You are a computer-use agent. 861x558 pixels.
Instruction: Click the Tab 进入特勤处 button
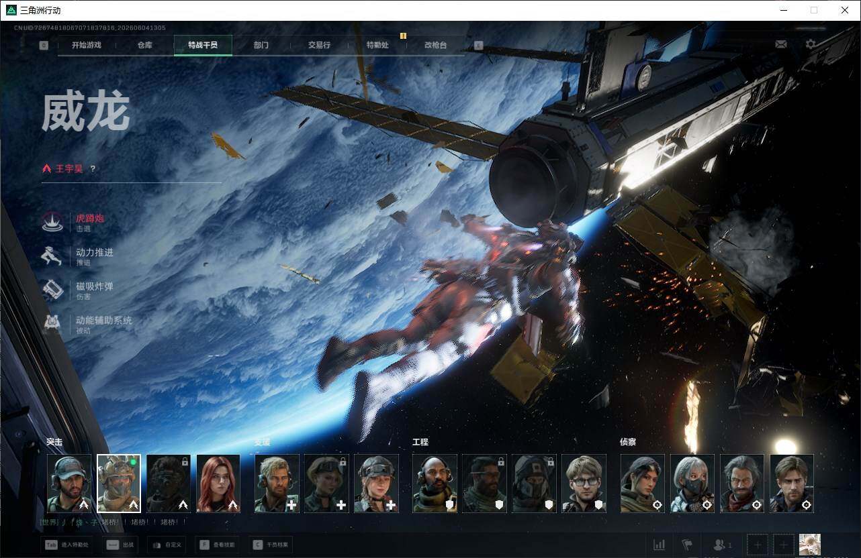pyautogui.click(x=66, y=545)
